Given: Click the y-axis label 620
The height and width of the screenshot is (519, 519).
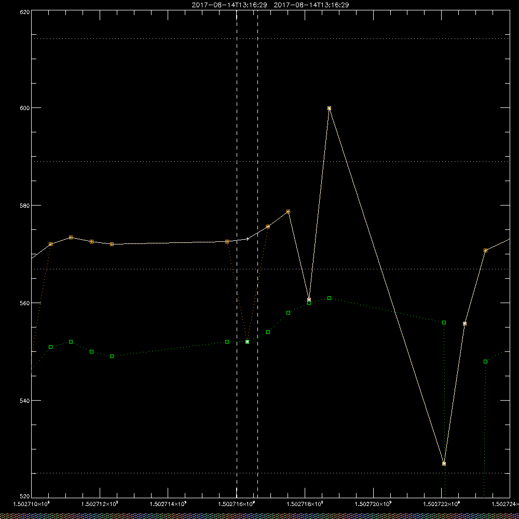Looking at the screenshot, I should [25, 12].
